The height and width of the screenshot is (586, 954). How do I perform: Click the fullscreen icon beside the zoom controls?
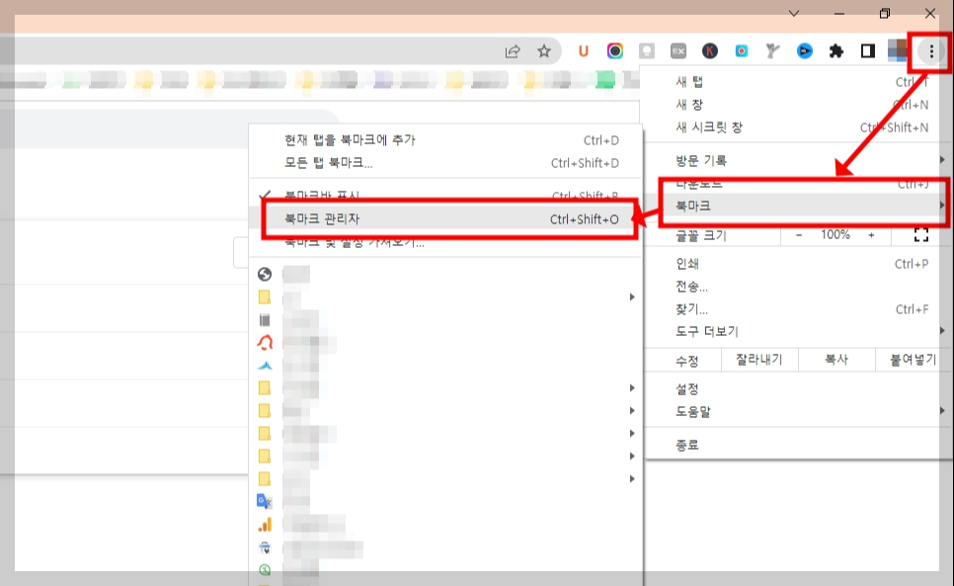pyautogui.click(x=922, y=235)
